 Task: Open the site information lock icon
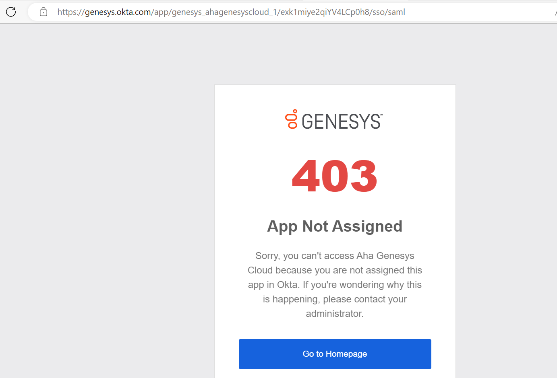tap(43, 12)
